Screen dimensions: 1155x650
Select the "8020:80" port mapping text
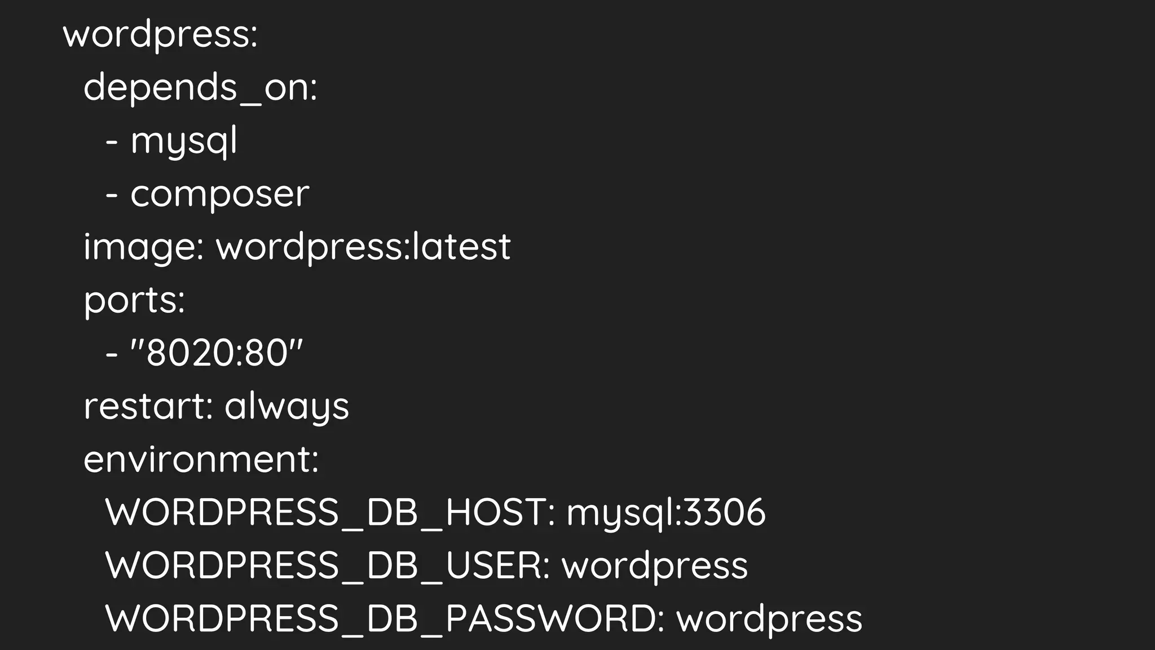[x=217, y=353]
